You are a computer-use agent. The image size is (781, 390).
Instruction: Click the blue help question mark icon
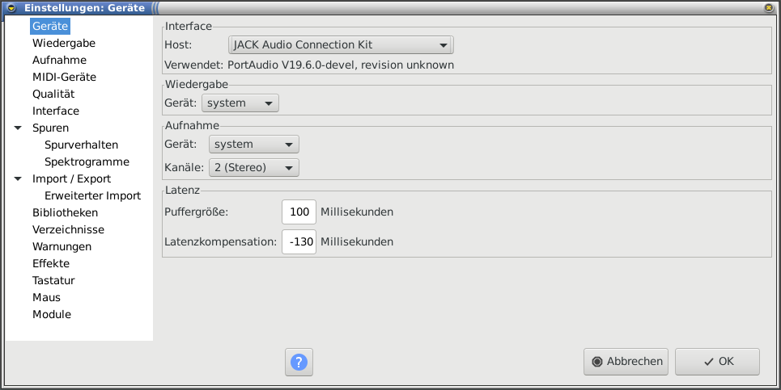[299, 362]
